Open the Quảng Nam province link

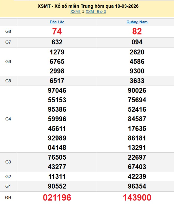pos(137,22)
